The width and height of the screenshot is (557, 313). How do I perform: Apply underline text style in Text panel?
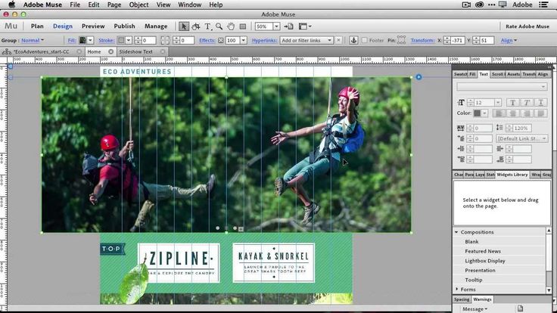(x=540, y=103)
